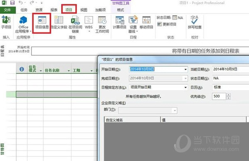Click 更新项目 update project

167,24
